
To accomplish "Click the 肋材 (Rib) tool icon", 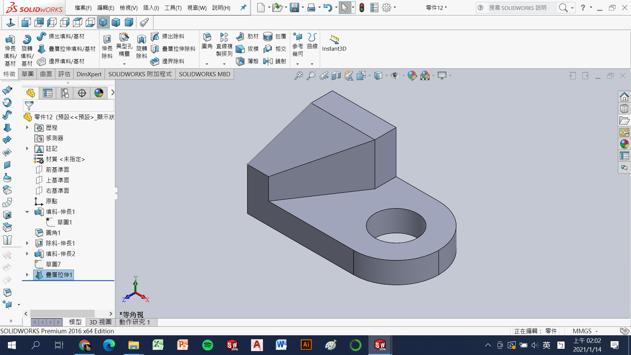I will pos(240,36).
